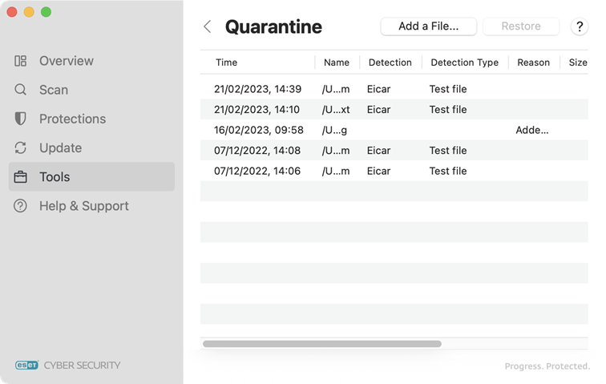Click the /U...xt file name cell
The image size is (606, 384).
pos(336,110)
